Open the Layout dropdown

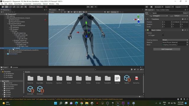tap(181, 7)
